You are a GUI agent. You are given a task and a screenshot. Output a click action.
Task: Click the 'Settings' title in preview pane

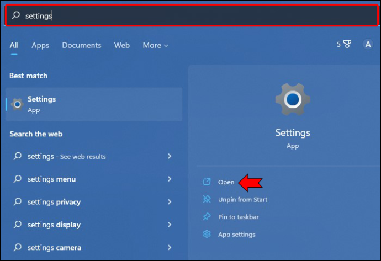(293, 133)
